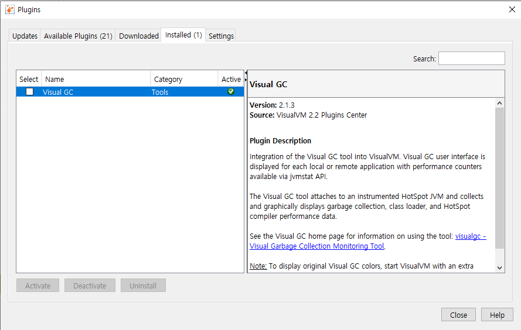Screen dimensions: 521x330
Task: Click the Uninstall button
Action: 143,286
